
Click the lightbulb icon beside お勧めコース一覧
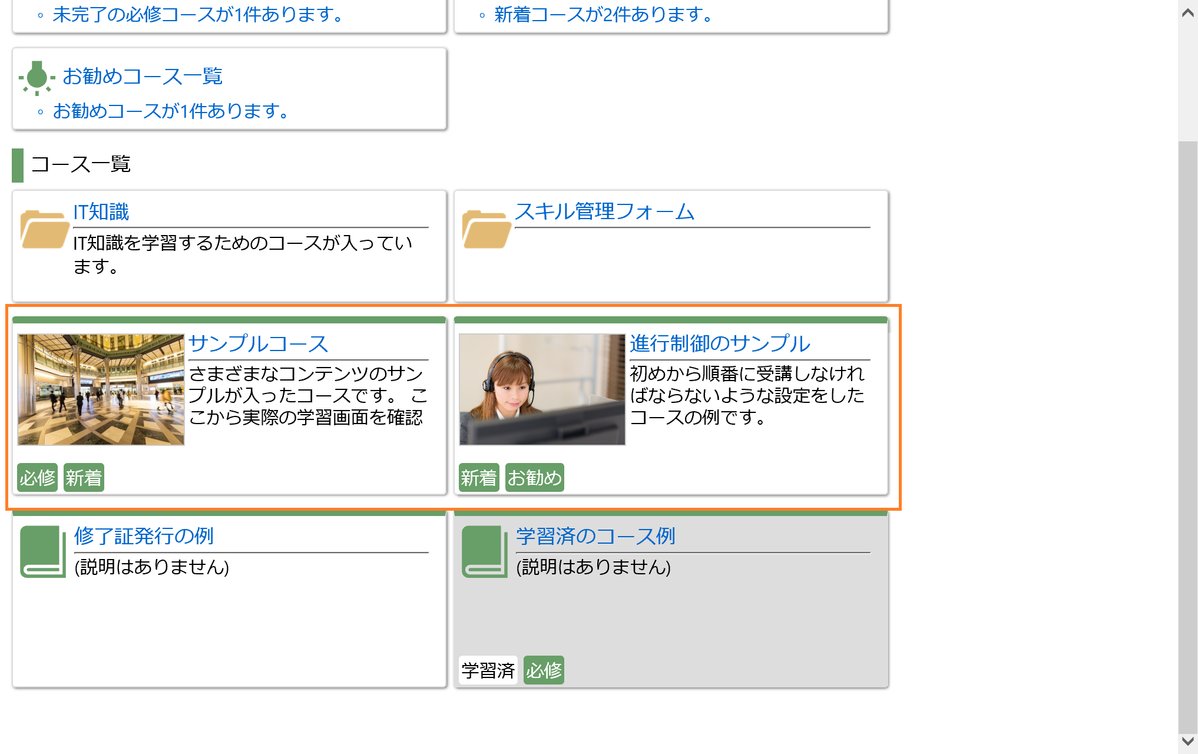point(37,77)
